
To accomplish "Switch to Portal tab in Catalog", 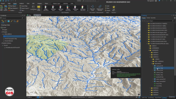I will (x=148, y=18).
